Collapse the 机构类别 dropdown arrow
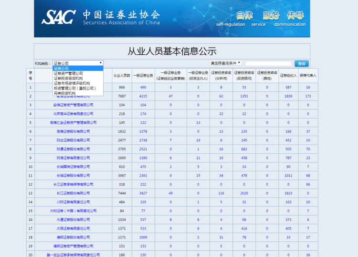Viewport: 358px width, 257px height. coord(101,63)
